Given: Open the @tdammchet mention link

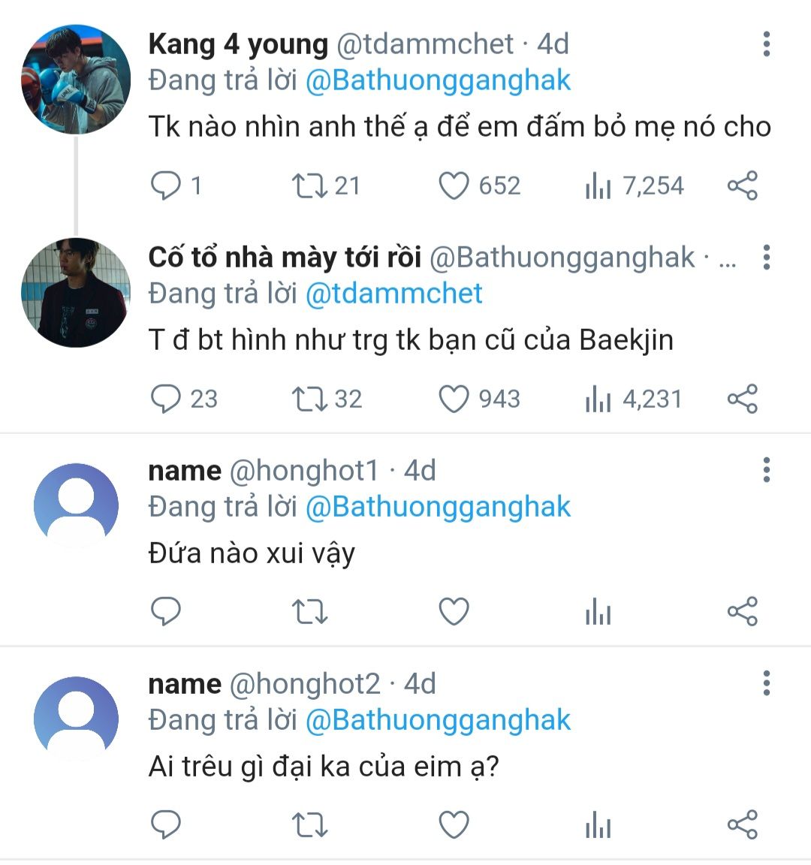Looking at the screenshot, I should pyautogui.click(x=393, y=294).
